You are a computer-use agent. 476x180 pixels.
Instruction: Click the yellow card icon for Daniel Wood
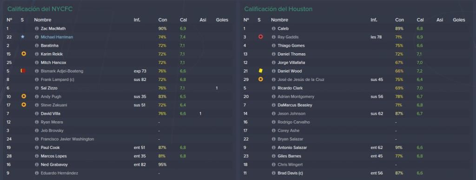click(x=260, y=71)
